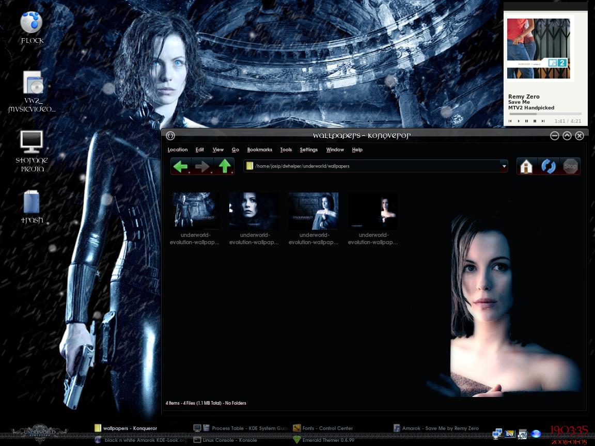595x446 pixels.
Task: Click the folder icon inside the location bar
Action: point(249,166)
